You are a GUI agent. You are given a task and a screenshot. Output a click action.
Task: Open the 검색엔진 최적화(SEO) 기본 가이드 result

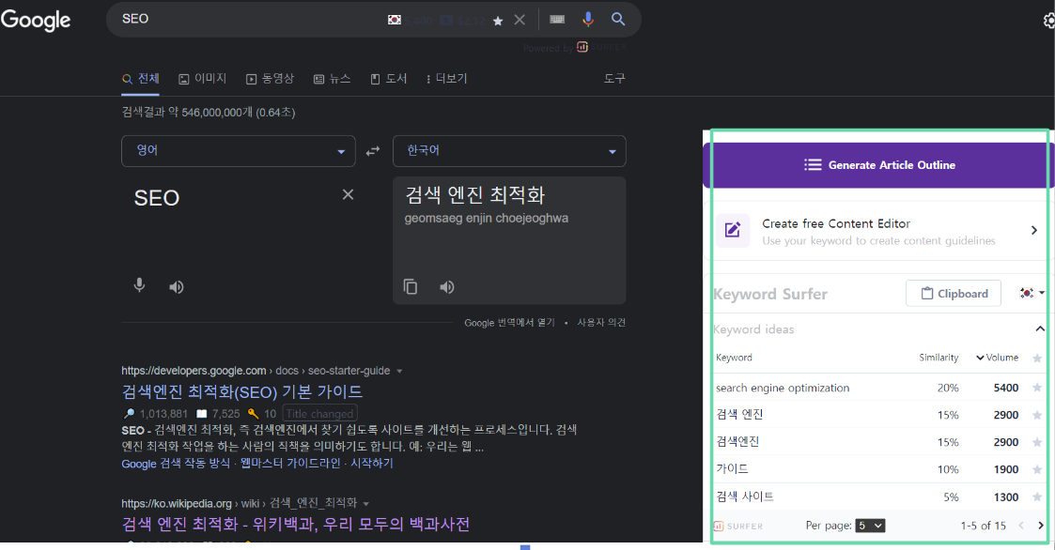click(x=242, y=392)
